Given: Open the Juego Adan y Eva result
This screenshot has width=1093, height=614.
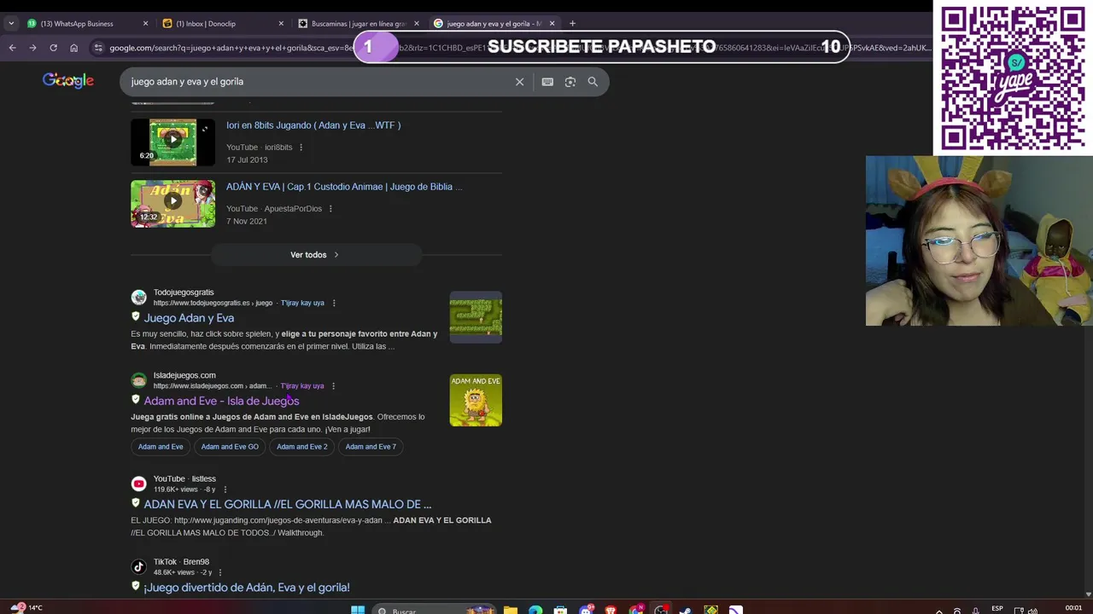Looking at the screenshot, I should [189, 318].
